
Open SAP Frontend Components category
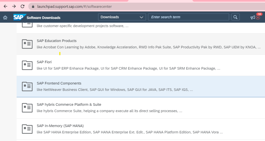[x=59, y=83]
